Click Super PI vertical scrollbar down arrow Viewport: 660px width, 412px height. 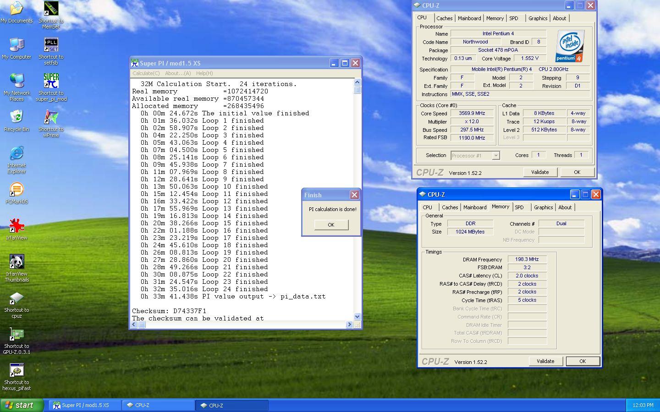[357, 316]
